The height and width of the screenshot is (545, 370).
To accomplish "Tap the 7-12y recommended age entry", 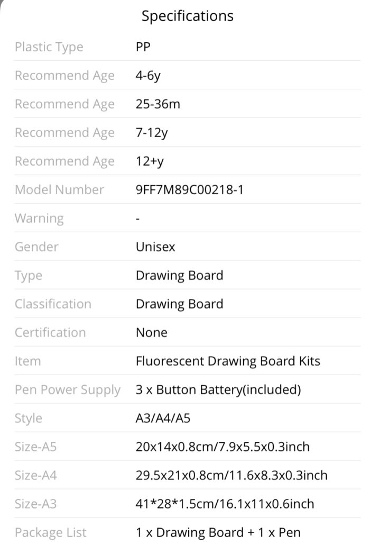I will [x=152, y=133].
